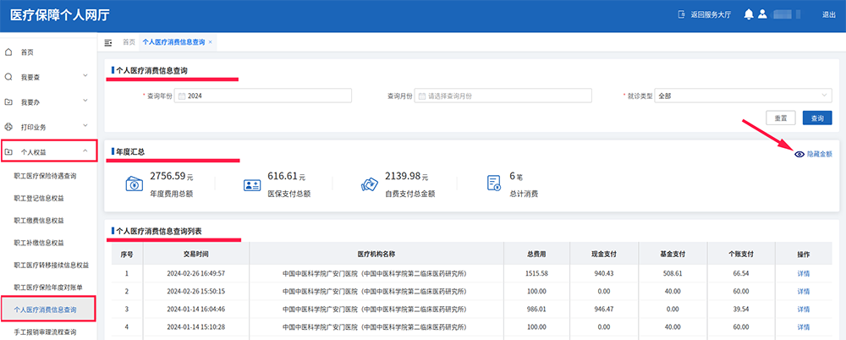
Task: Click the 医保支付总额 card icon
Action: click(251, 184)
